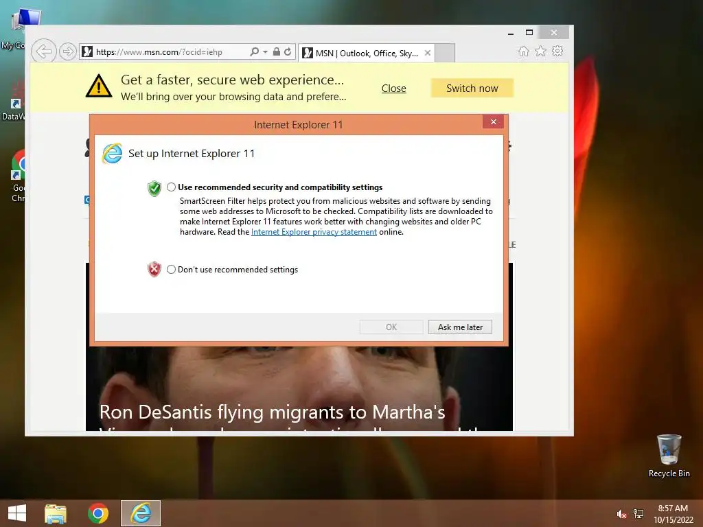The width and height of the screenshot is (703, 527).
Task: Launch Google Chrome from the taskbar
Action: point(98,513)
